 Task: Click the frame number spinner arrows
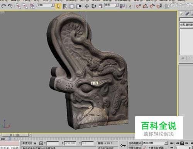click(x=190, y=148)
